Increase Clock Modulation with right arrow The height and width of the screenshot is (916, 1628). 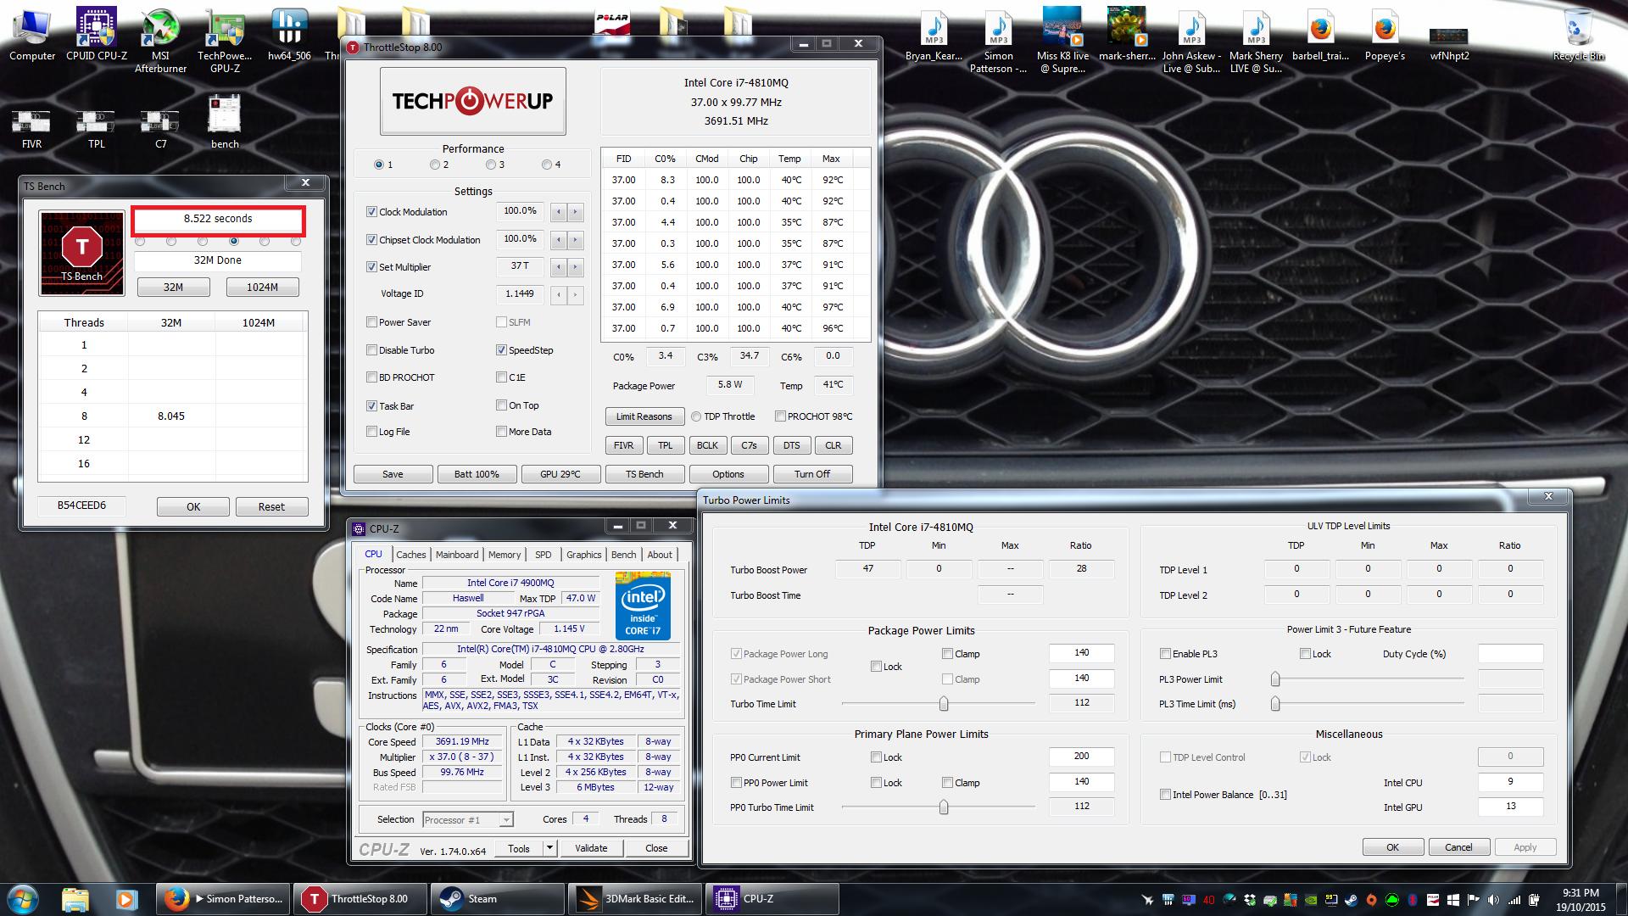575,212
